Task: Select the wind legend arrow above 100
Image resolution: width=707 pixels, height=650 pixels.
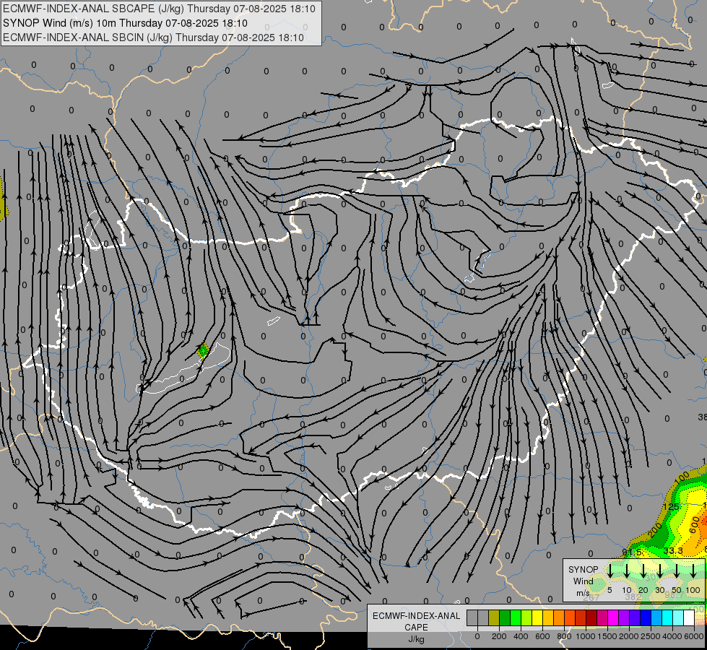Action: coord(693,571)
